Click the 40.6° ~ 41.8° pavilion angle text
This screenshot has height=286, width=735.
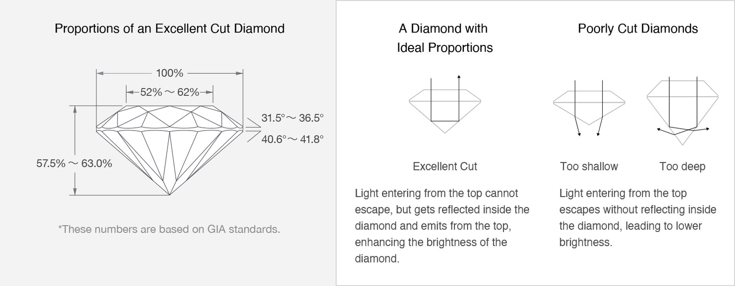pyautogui.click(x=293, y=139)
